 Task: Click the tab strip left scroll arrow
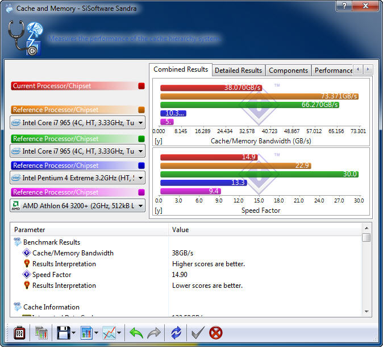(358, 69)
